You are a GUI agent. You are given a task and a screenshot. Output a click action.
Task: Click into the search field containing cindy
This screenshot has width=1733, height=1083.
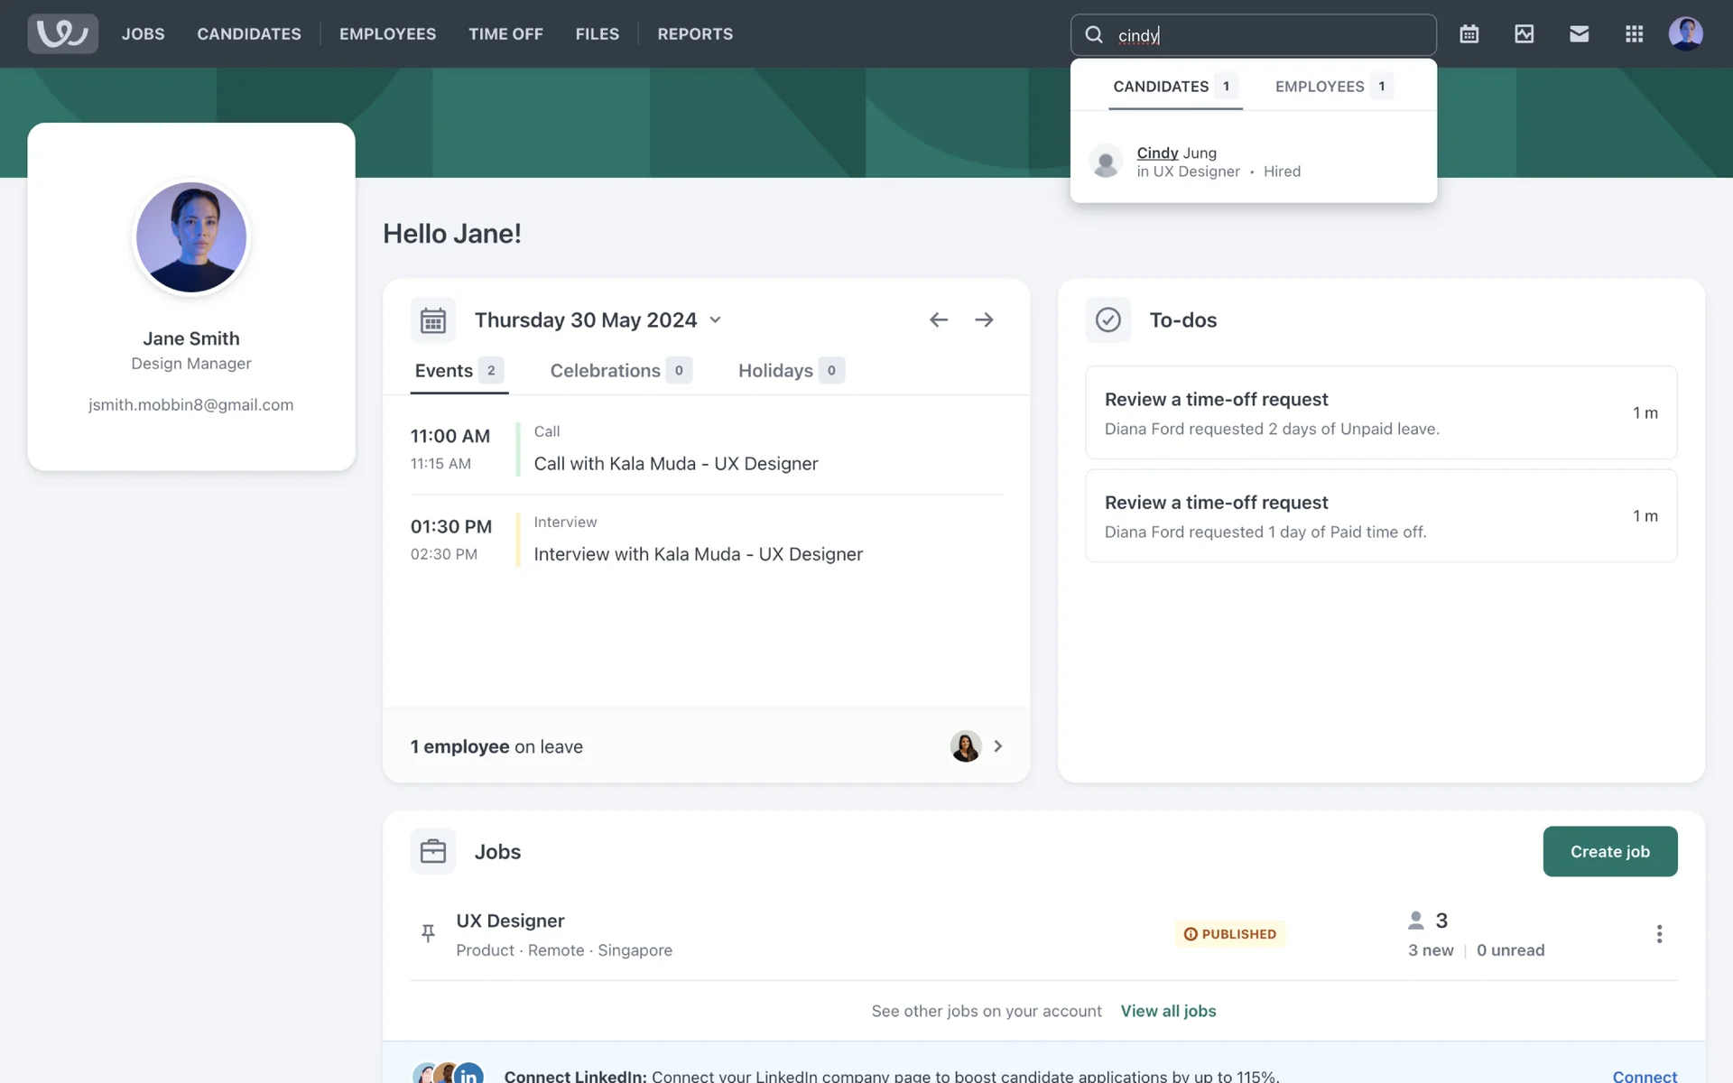click(x=1264, y=35)
